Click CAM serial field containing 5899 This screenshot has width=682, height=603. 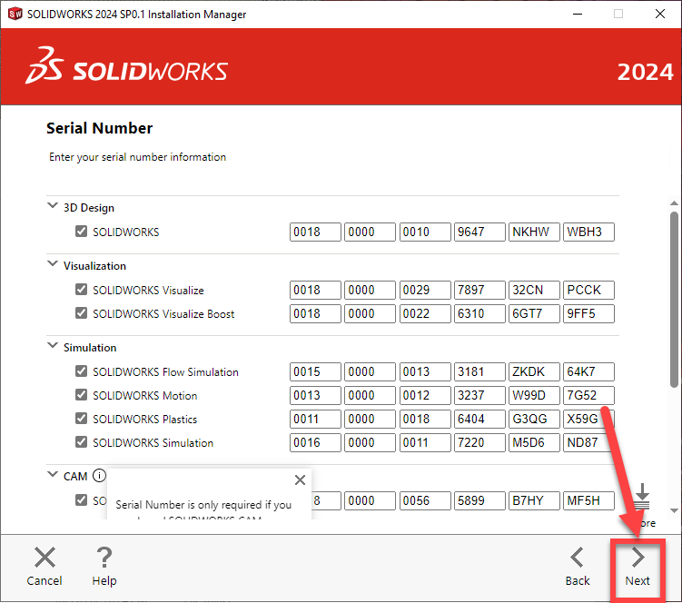pyautogui.click(x=479, y=500)
